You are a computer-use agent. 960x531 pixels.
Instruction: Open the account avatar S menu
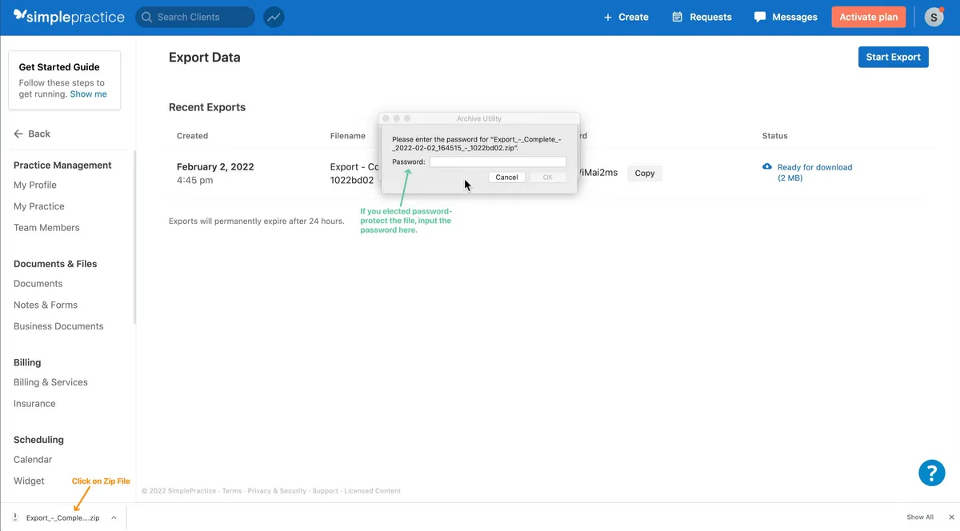(x=934, y=17)
